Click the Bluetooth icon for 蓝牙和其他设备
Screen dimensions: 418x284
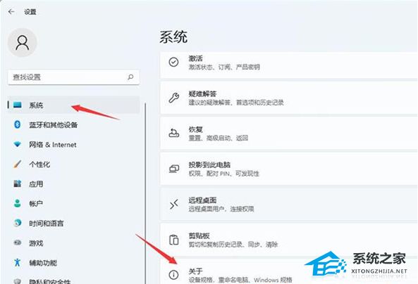[x=18, y=124]
